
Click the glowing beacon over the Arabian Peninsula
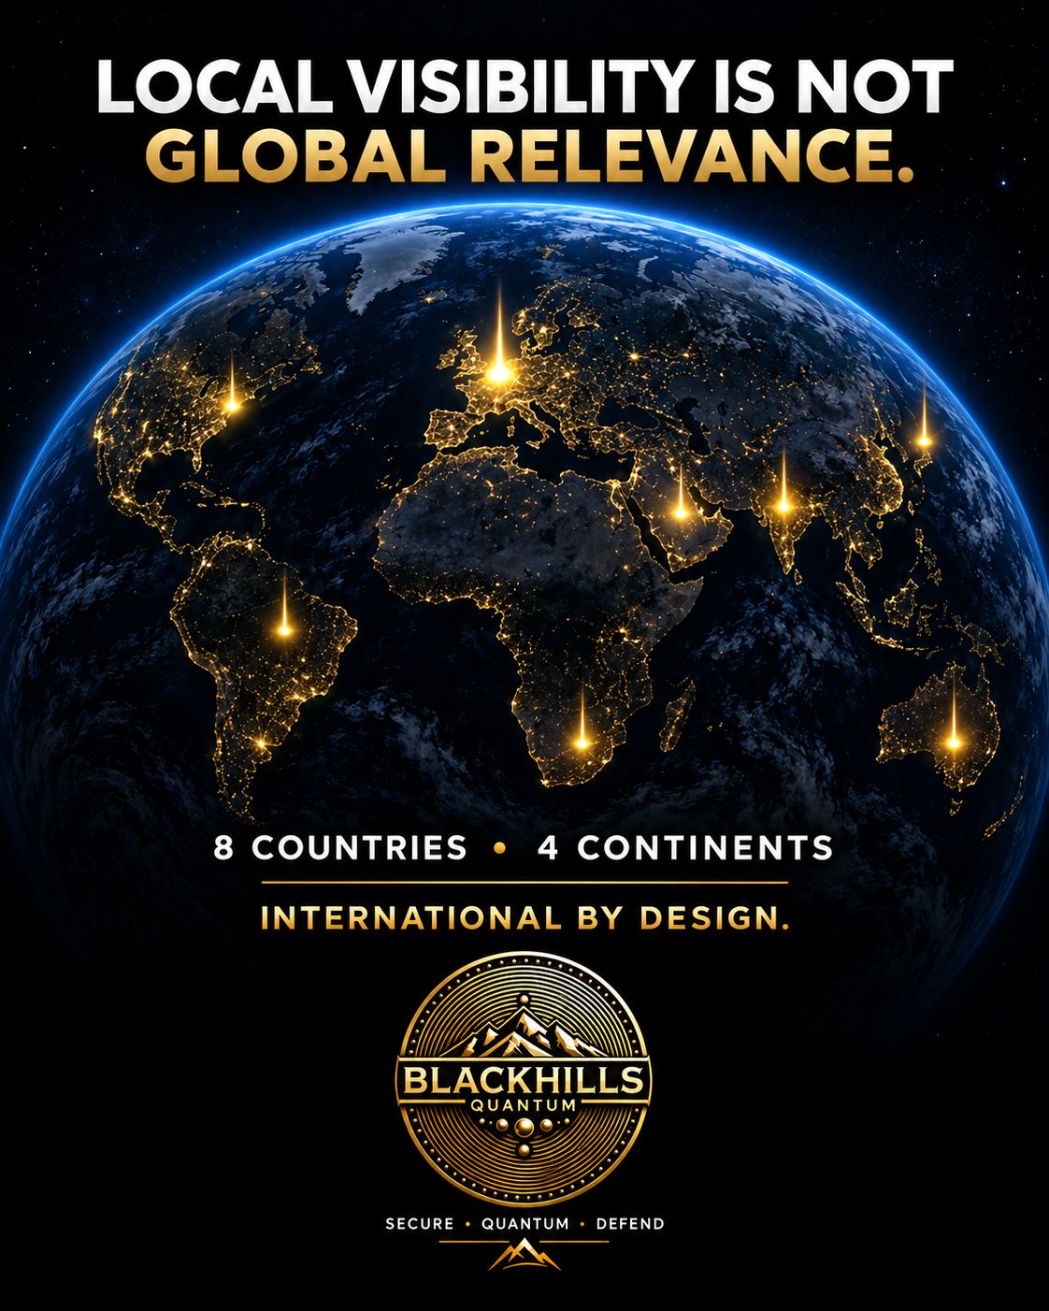(681, 511)
